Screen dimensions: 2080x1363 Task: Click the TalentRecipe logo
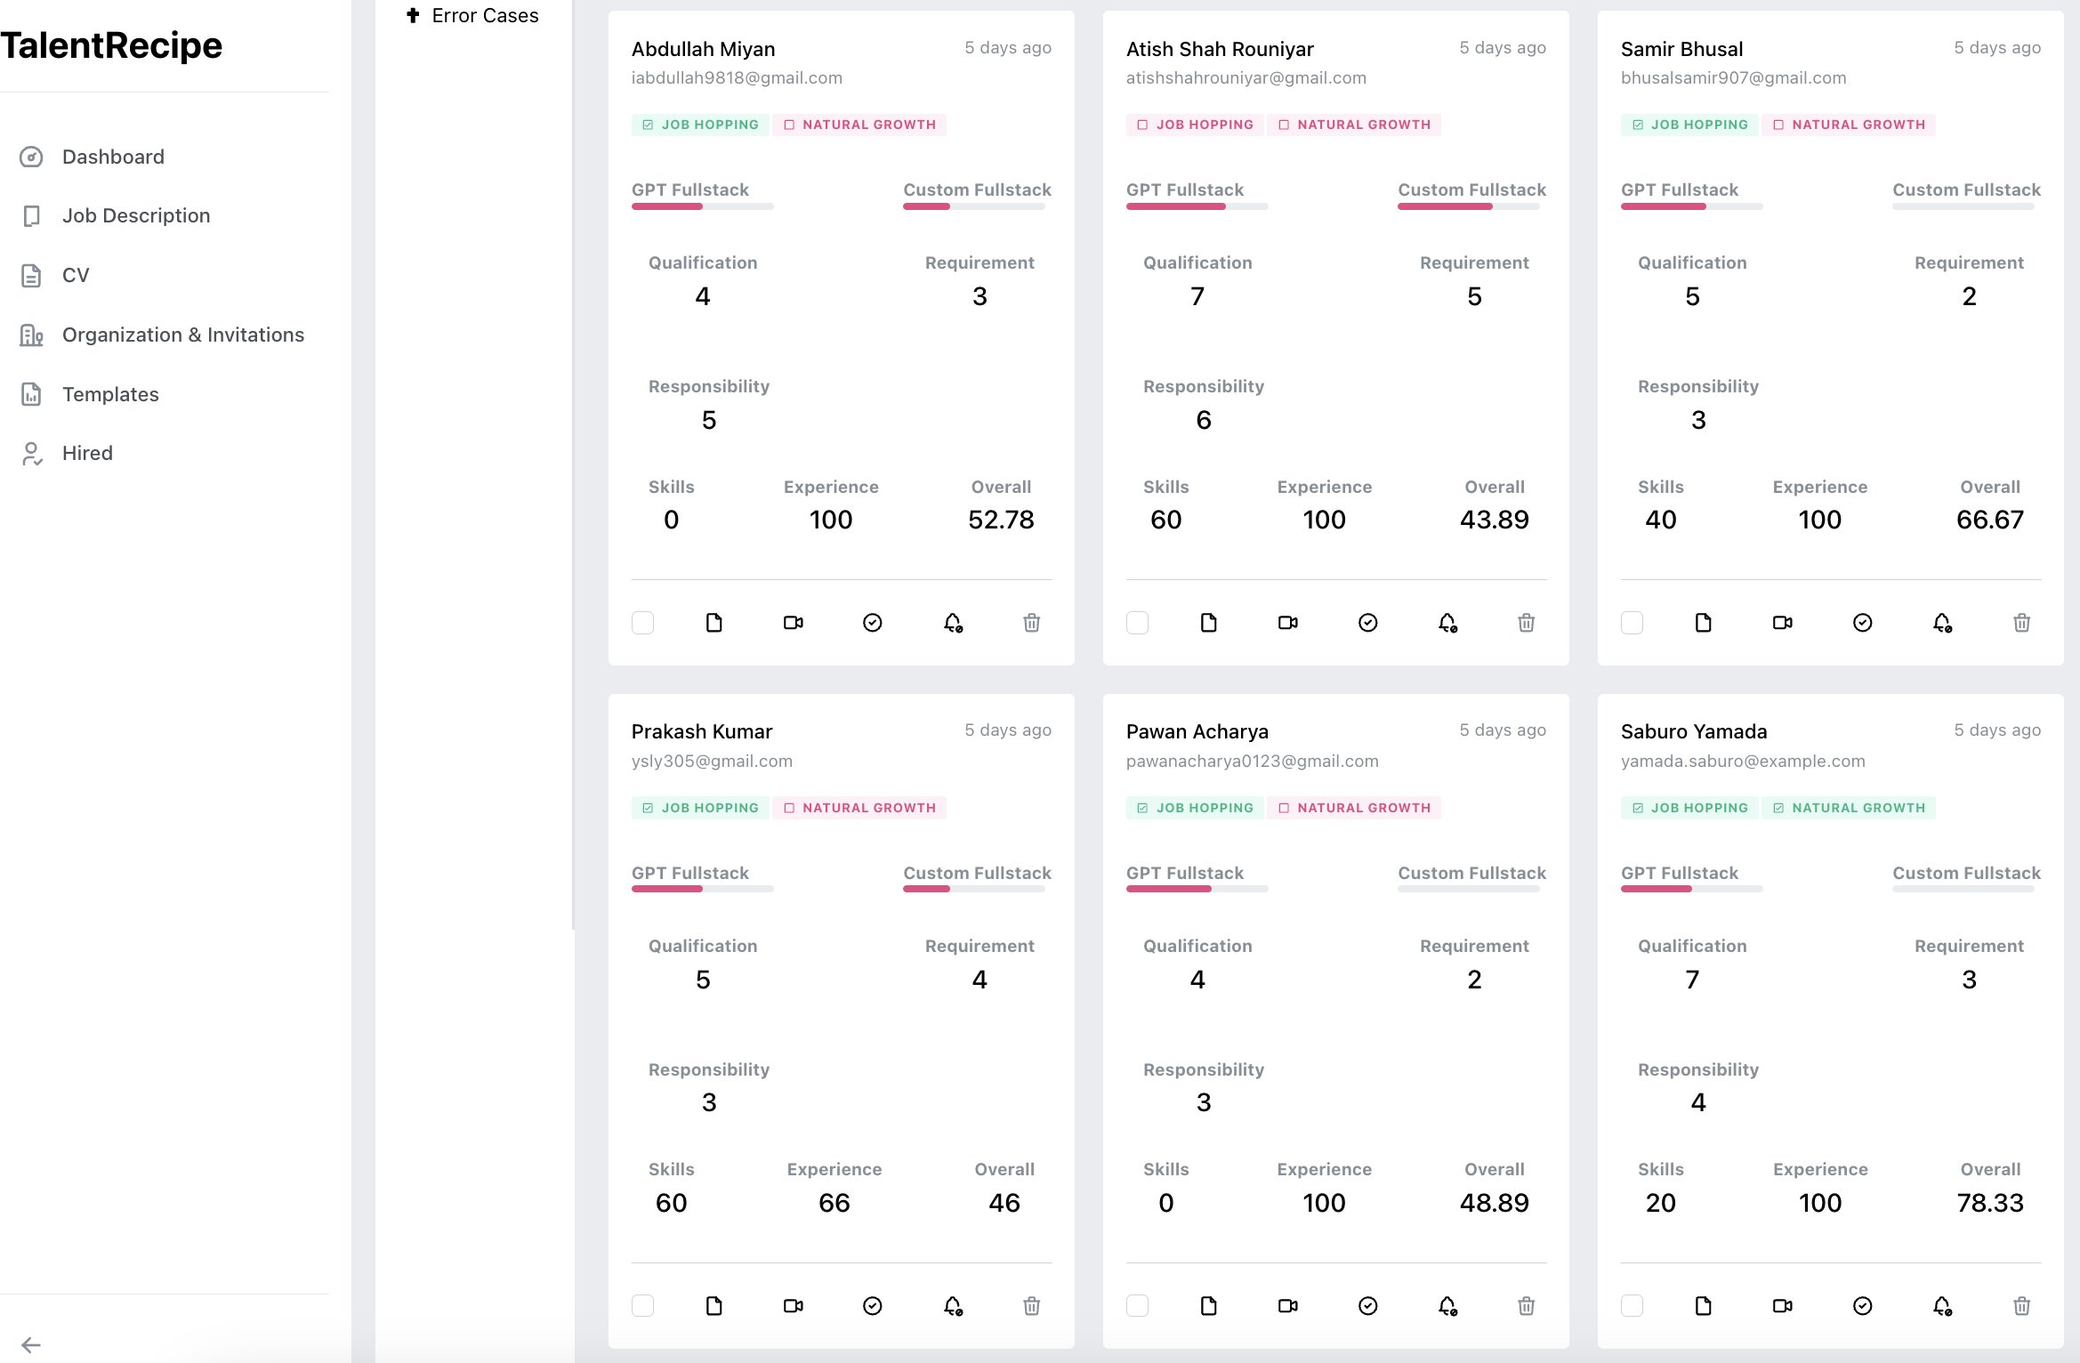pos(111,45)
